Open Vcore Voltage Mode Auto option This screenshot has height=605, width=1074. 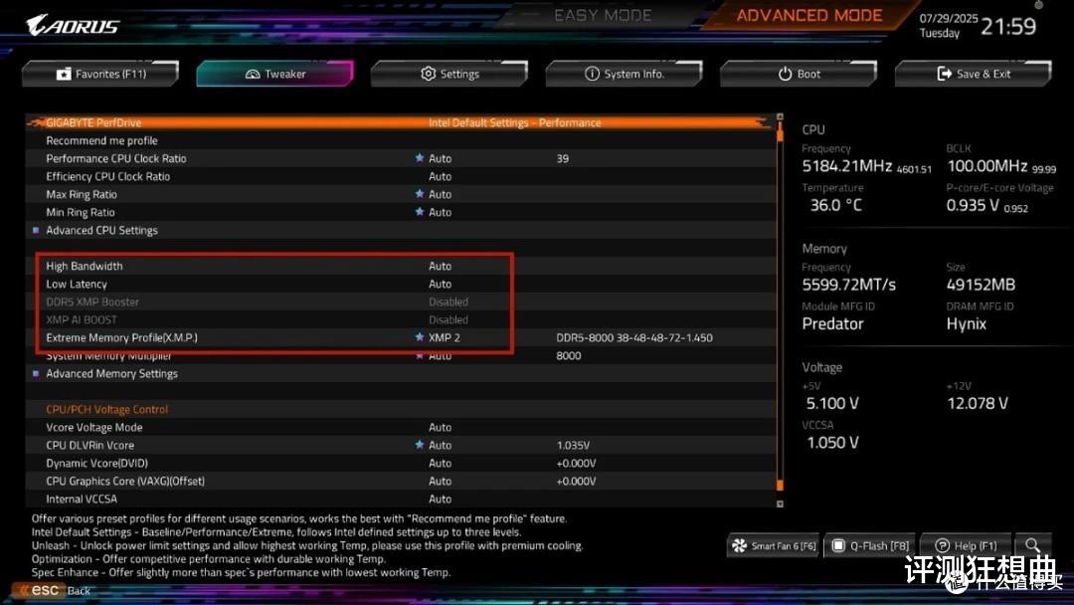[x=440, y=427]
